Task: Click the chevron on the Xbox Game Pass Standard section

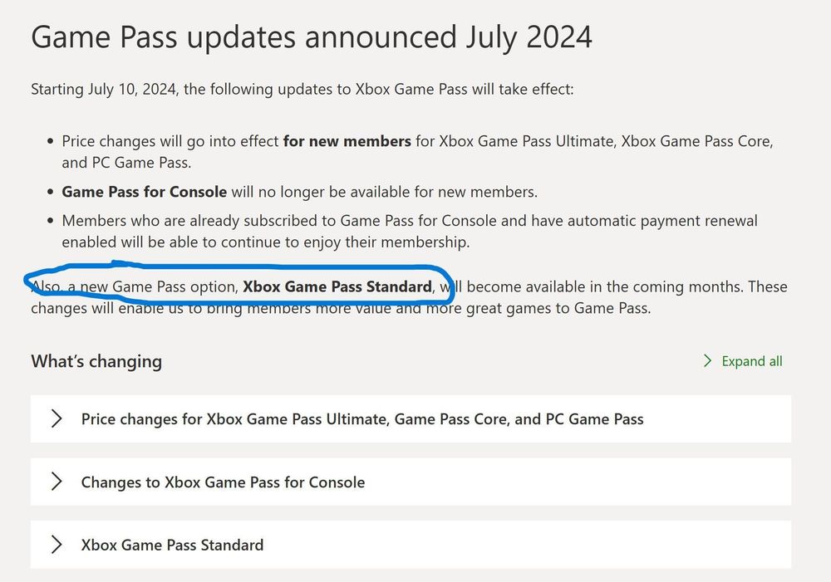Action: (x=57, y=545)
